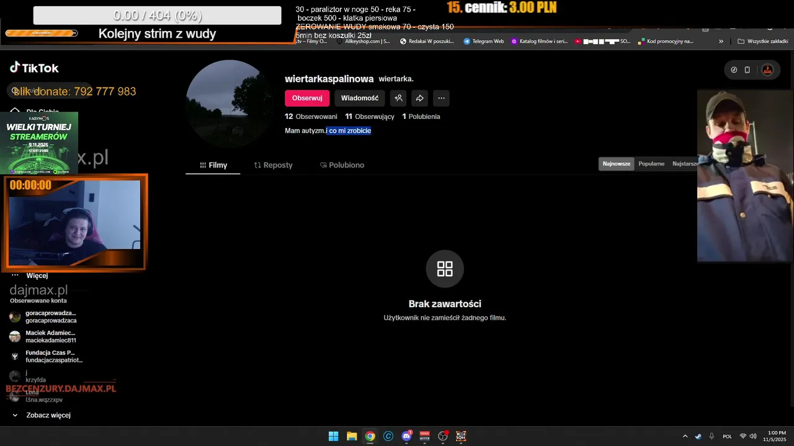Open the krzyfda followed account
Viewport: 794px width, 446px height.
[35, 376]
